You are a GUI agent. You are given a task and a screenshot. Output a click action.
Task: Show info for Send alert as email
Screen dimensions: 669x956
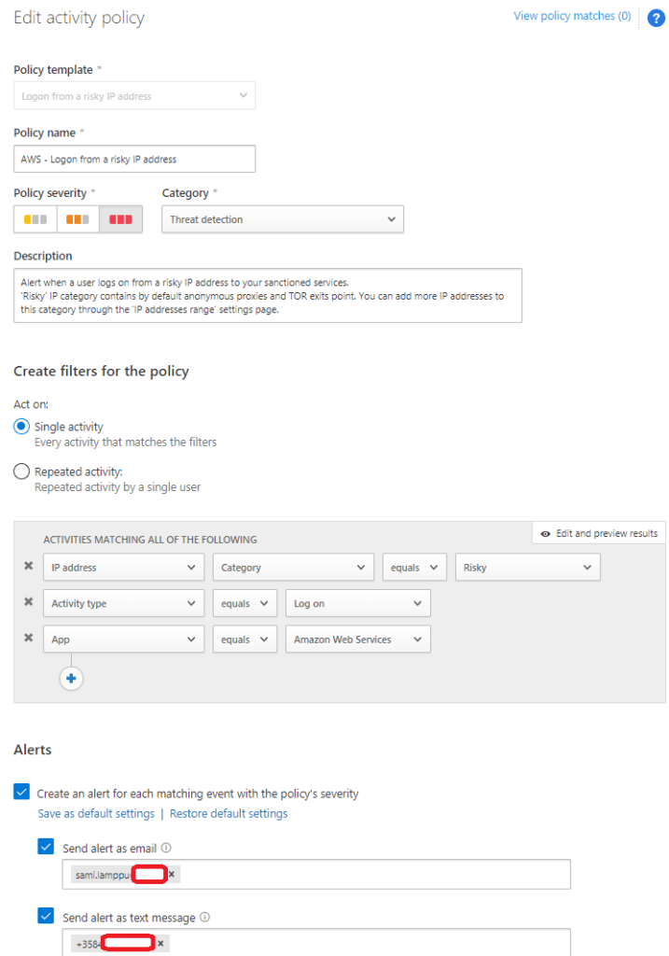coord(166,849)
